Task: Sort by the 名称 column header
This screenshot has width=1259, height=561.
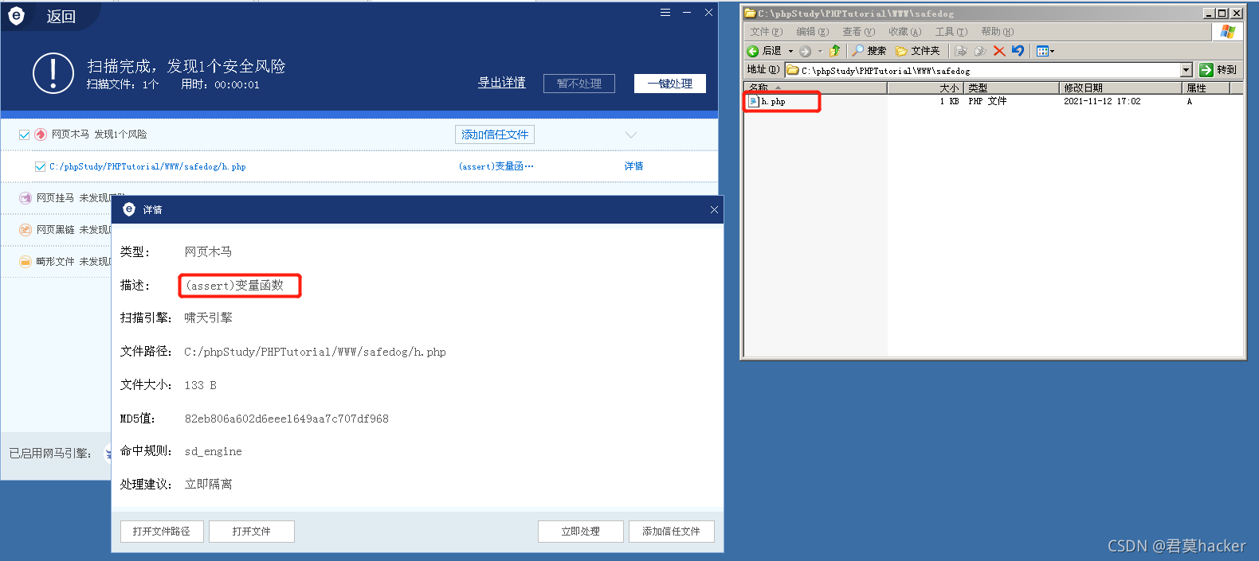Action: 815,88
